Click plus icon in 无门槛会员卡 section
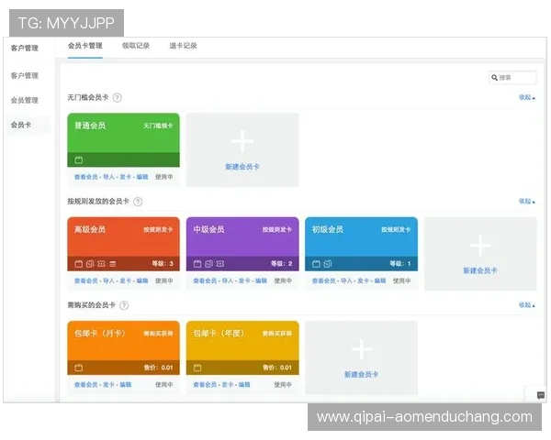Image resolution: width=551 pixels, height=440 pixels. tap(242, 141)
